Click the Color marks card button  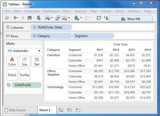[12, 61]
